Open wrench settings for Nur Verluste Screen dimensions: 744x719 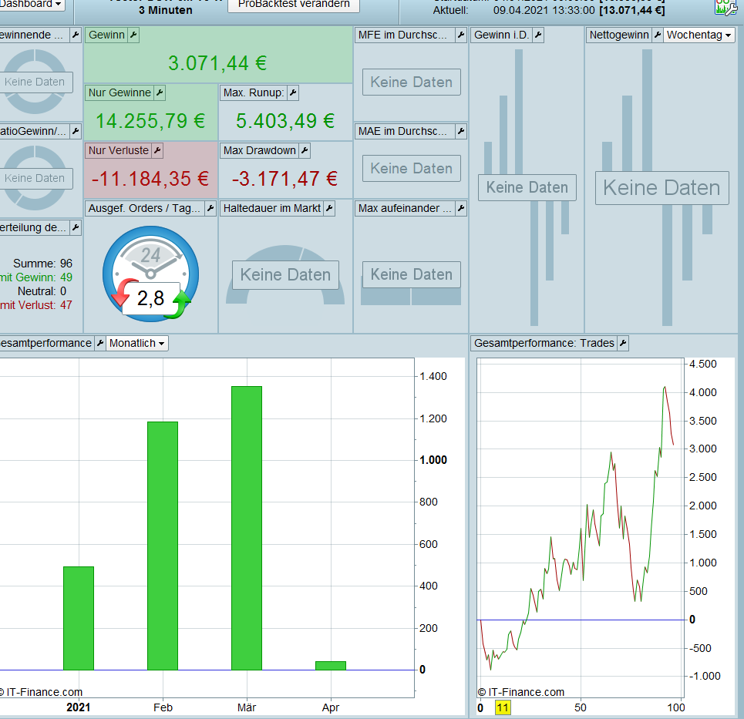tap(157, 151)
